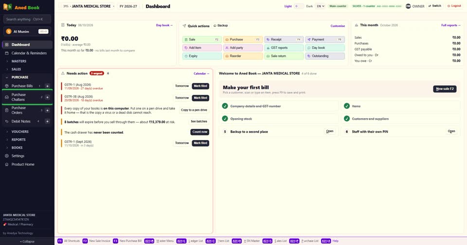
Task: Click the Quick actions paper-plane icon
Action: point(184,26)
